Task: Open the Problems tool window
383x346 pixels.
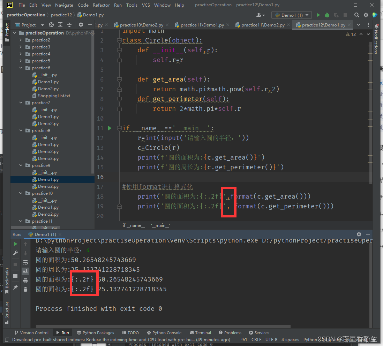Action: 230,332
